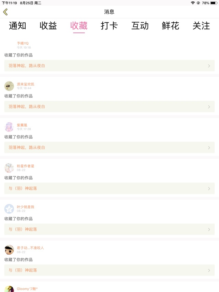The height and width of the screenshot is (292, 219).
Task: Expand 源来皇欢凯's 羽落神起 work chevron
Action: 209,107
